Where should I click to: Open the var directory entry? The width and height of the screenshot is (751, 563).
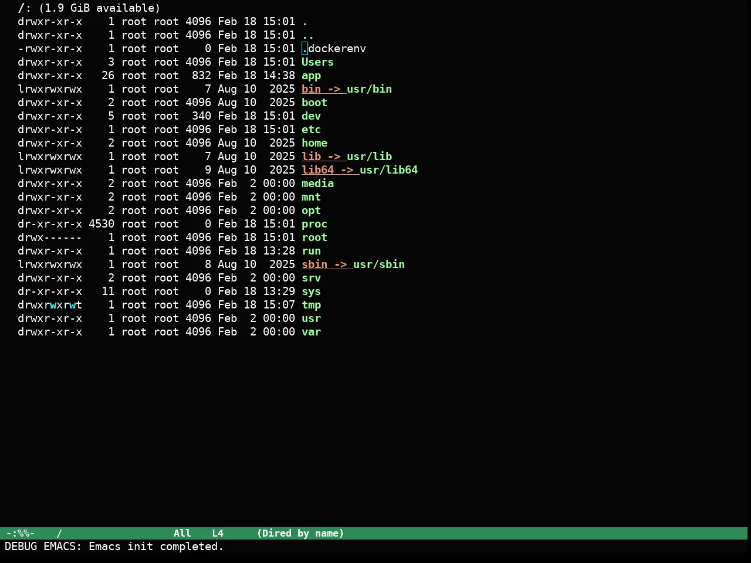coord(311,332)
